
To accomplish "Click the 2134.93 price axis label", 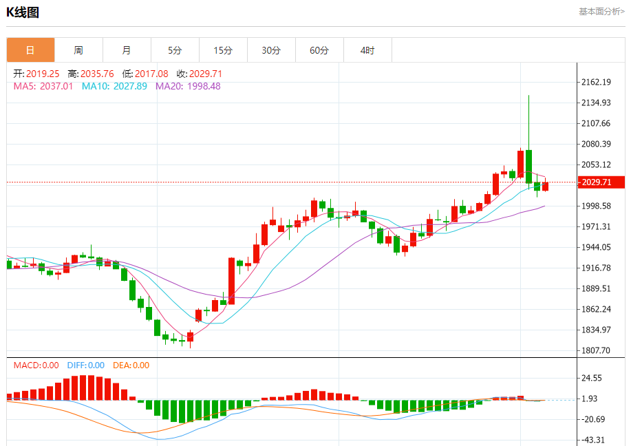I will pos(596,103).
